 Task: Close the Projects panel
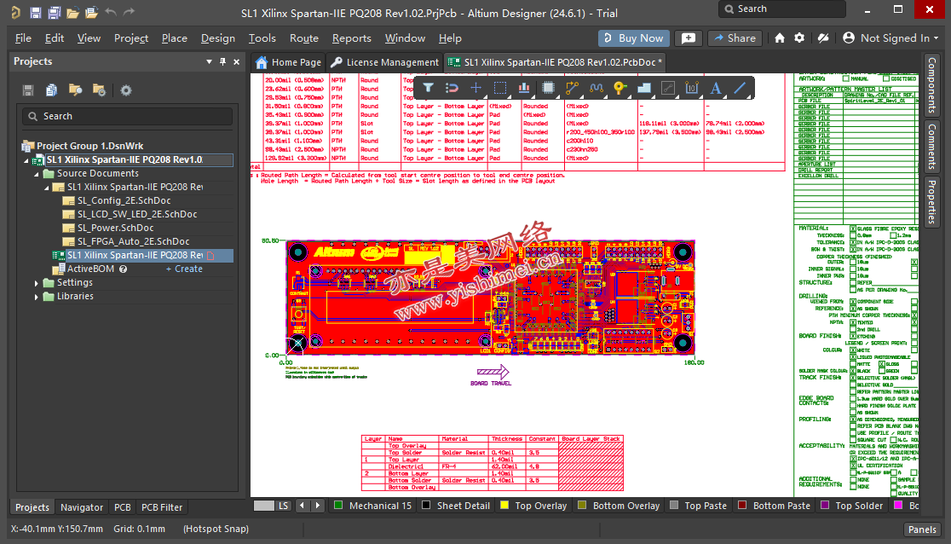click(236, 61)
